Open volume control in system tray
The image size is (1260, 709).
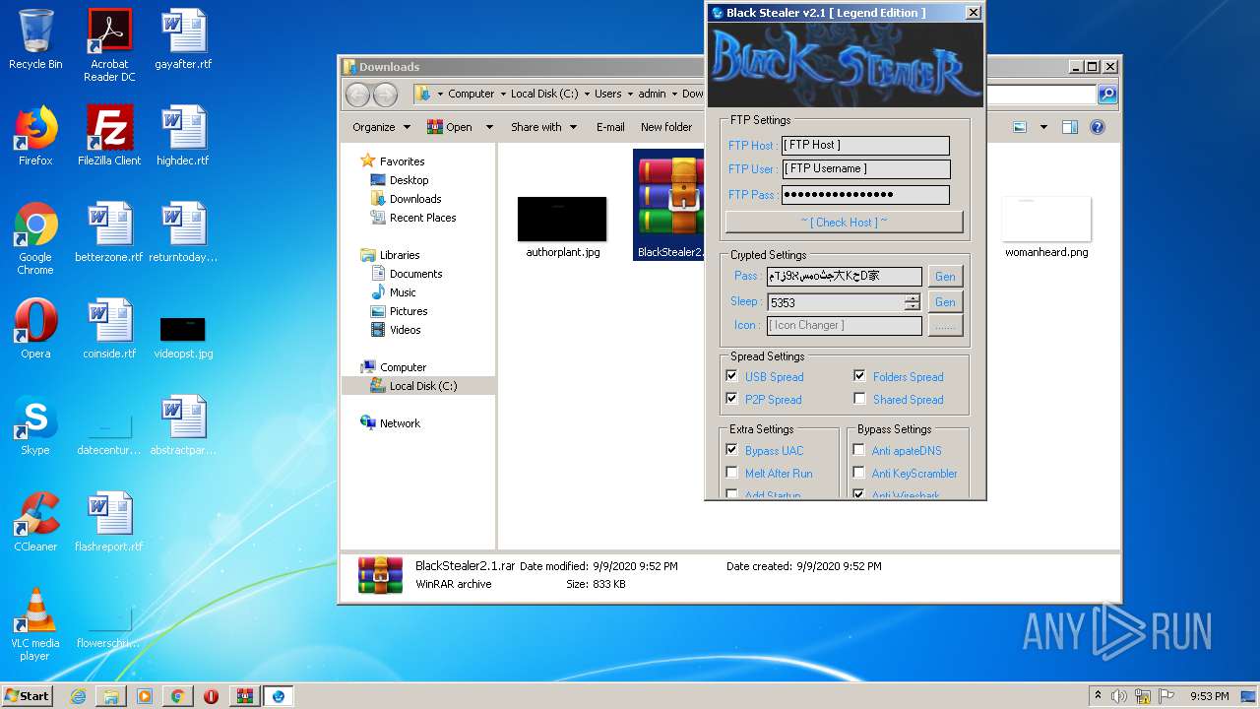[x=1118, y=696]
